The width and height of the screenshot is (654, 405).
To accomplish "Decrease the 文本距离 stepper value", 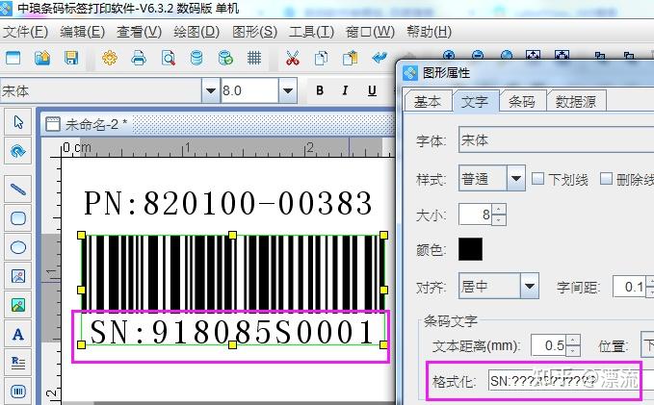I will [x=572, y=350].
